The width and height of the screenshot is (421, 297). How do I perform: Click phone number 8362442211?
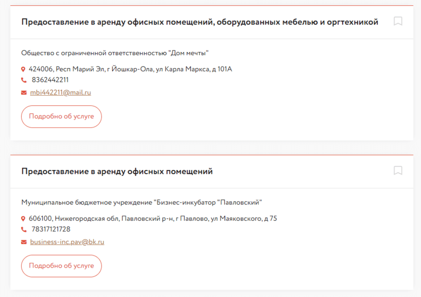tap(50, 80)
